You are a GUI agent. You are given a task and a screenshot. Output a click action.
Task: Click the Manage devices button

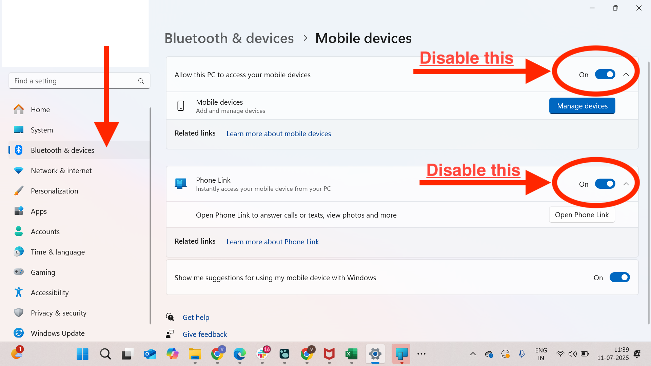tap(582, 106)
